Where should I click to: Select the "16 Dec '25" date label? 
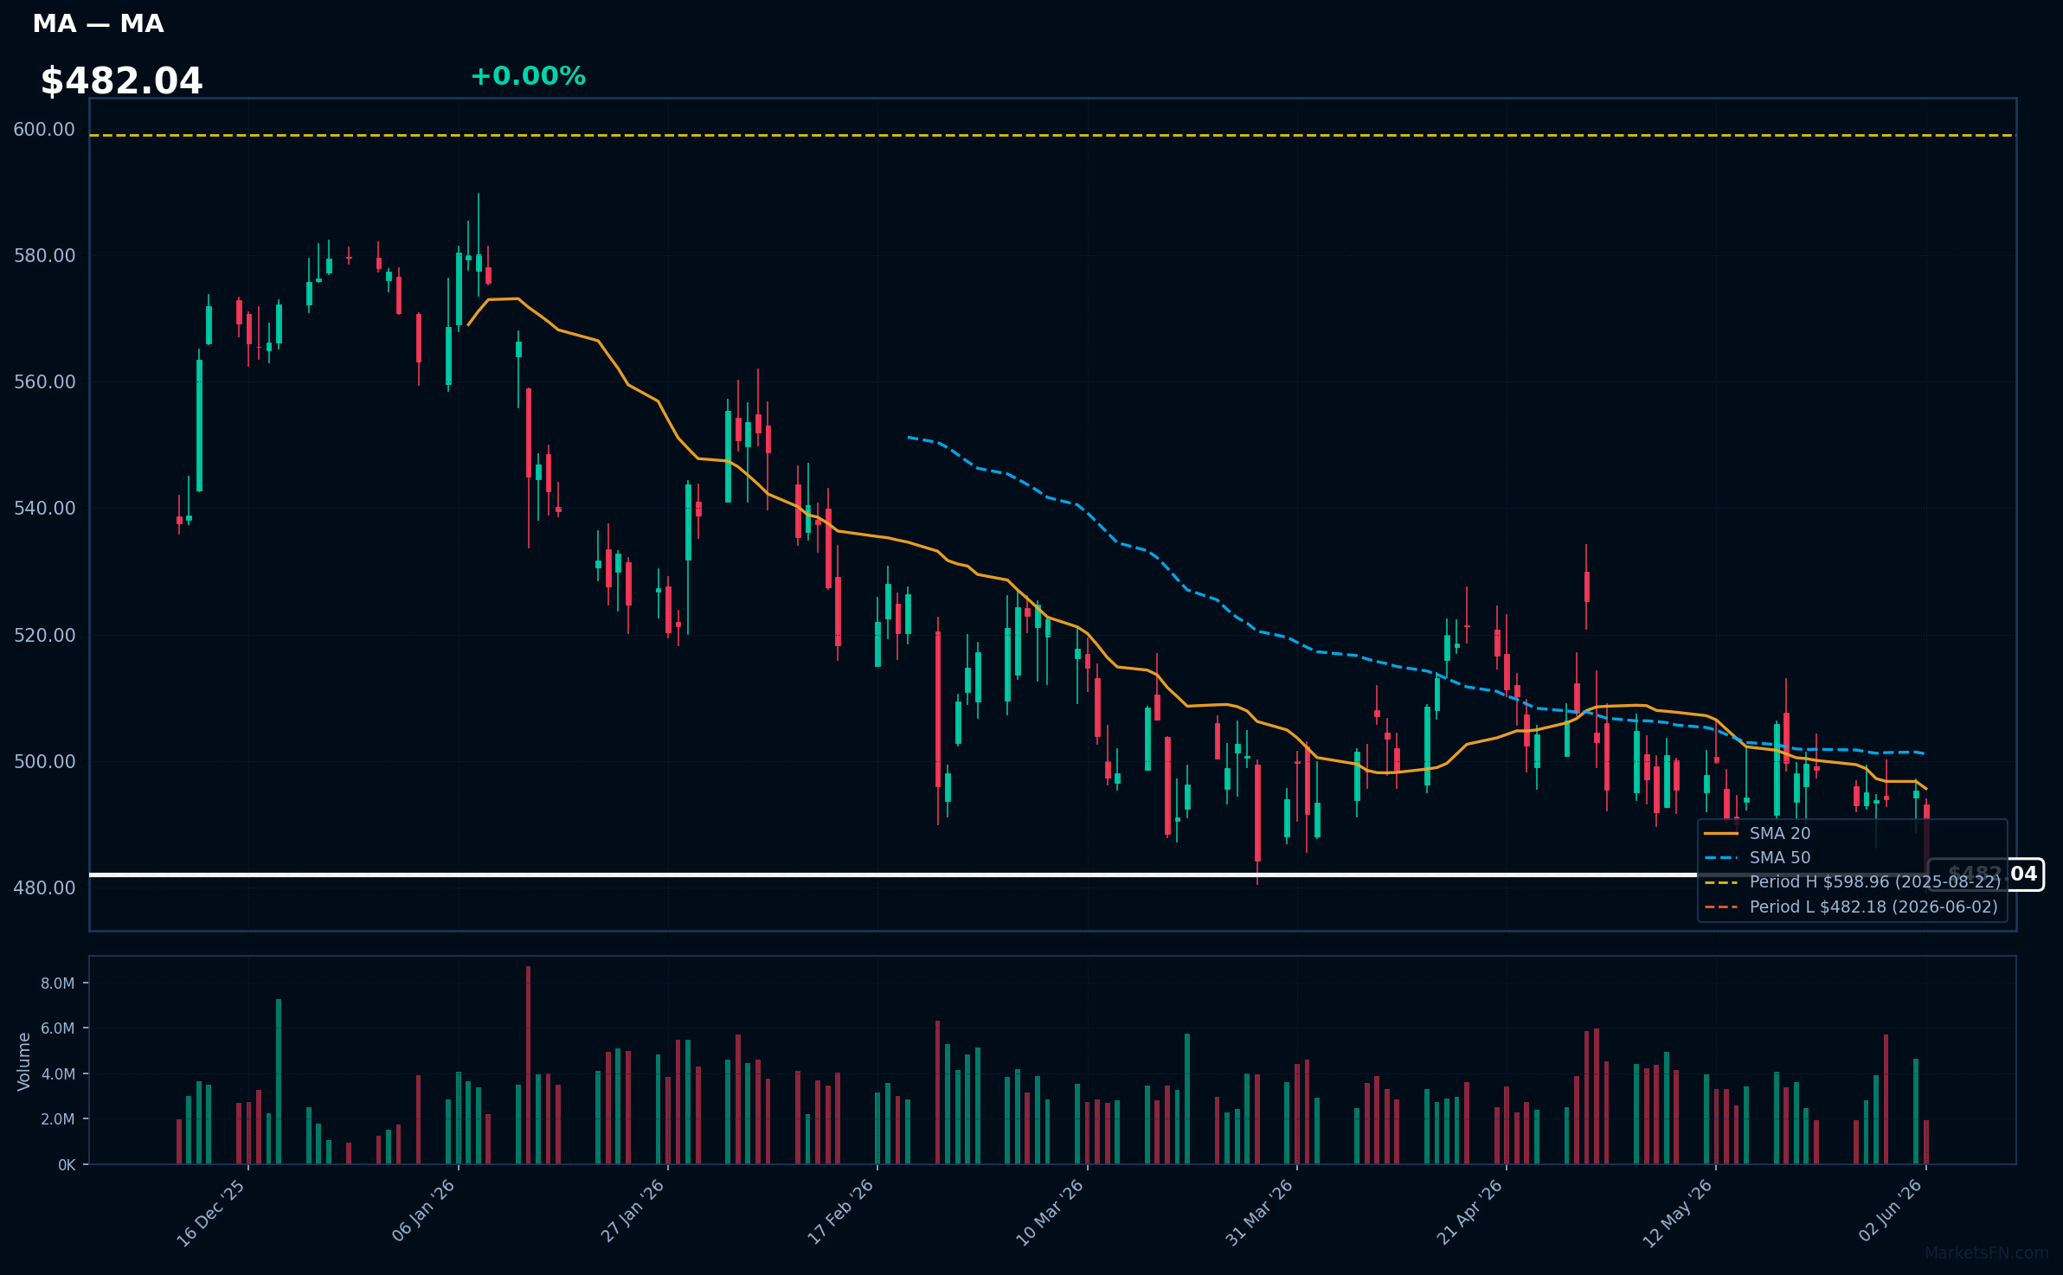point(211,1213)
